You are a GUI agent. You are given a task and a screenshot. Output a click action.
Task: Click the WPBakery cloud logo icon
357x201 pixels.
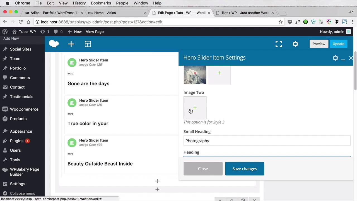pyautogui.click(x=54, y=44)
